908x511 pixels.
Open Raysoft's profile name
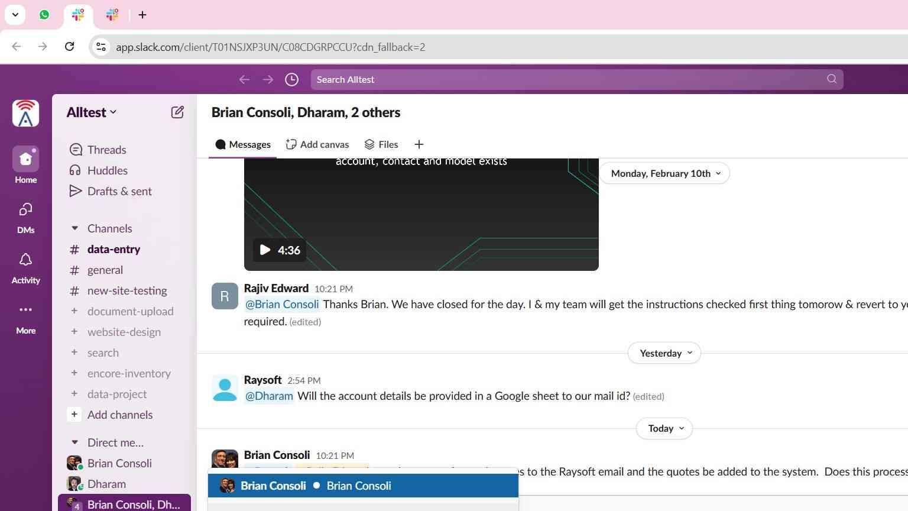click(x=262, y=380)
